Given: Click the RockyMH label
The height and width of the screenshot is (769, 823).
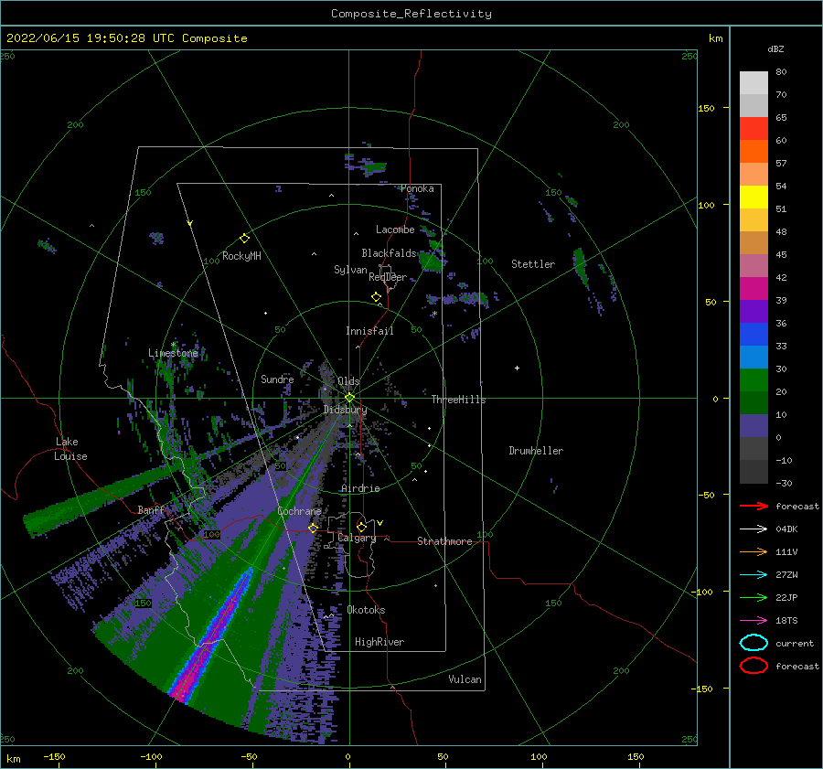Looking at the screenshot, I should (241, 256).
